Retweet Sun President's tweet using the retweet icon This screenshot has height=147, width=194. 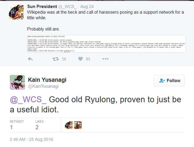pyautogui.click(x=56, y=59)
